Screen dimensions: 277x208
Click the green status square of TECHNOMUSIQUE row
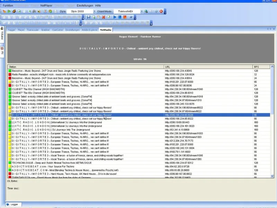[10, 163]
